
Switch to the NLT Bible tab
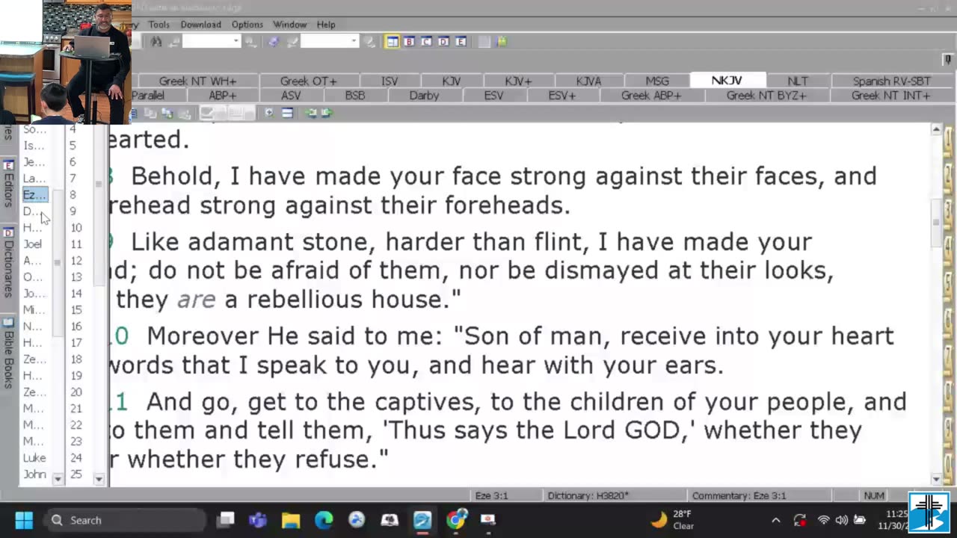tap(797, 81)
